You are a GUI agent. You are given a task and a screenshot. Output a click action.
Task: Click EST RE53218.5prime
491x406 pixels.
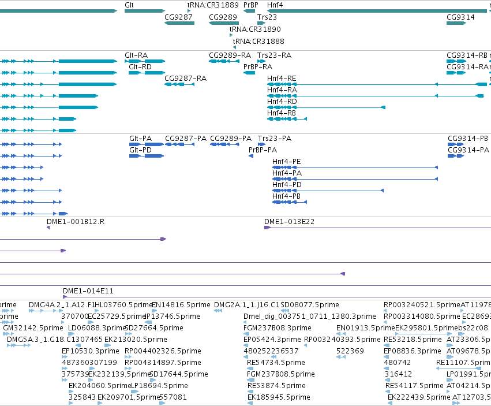413,340
